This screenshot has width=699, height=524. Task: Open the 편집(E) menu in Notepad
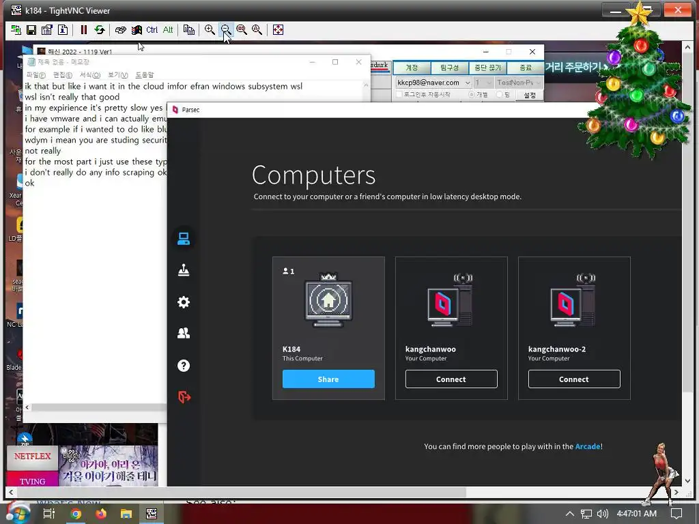click(62, 75)
